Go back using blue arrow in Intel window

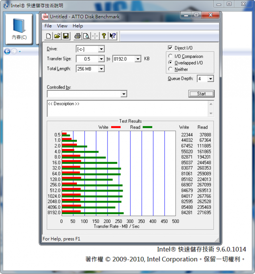tap(7, 52)
